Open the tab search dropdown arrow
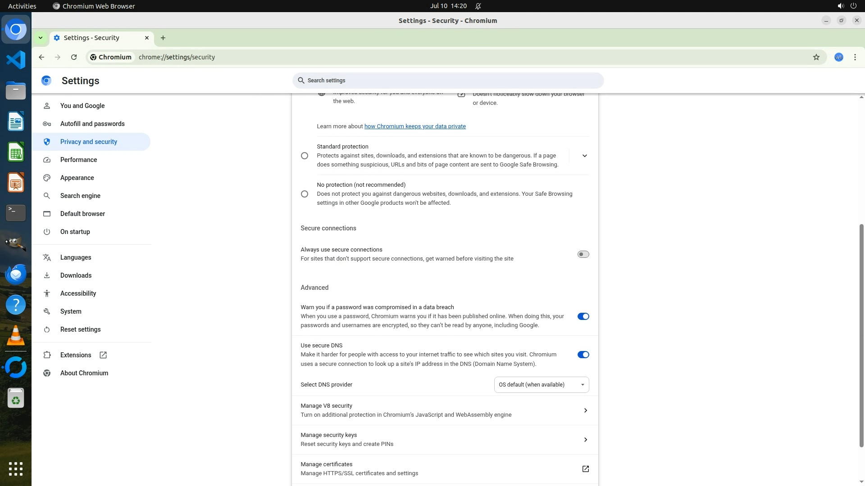865x486 pixels. pyautogui.click(x=41, y=38)
